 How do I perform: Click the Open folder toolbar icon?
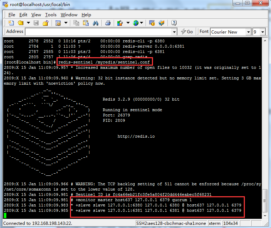[20, 23]
